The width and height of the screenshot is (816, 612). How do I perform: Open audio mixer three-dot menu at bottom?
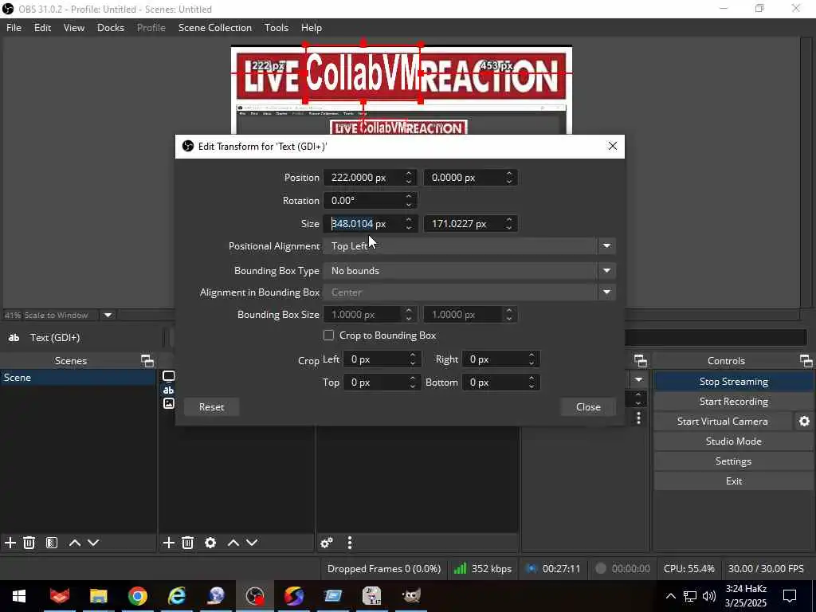pyautogui.click(x=350, y=543)
